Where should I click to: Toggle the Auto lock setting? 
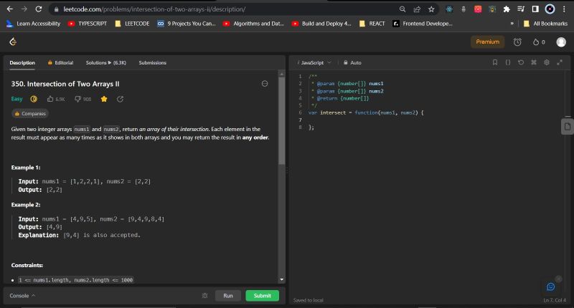[x=352, y=63]
